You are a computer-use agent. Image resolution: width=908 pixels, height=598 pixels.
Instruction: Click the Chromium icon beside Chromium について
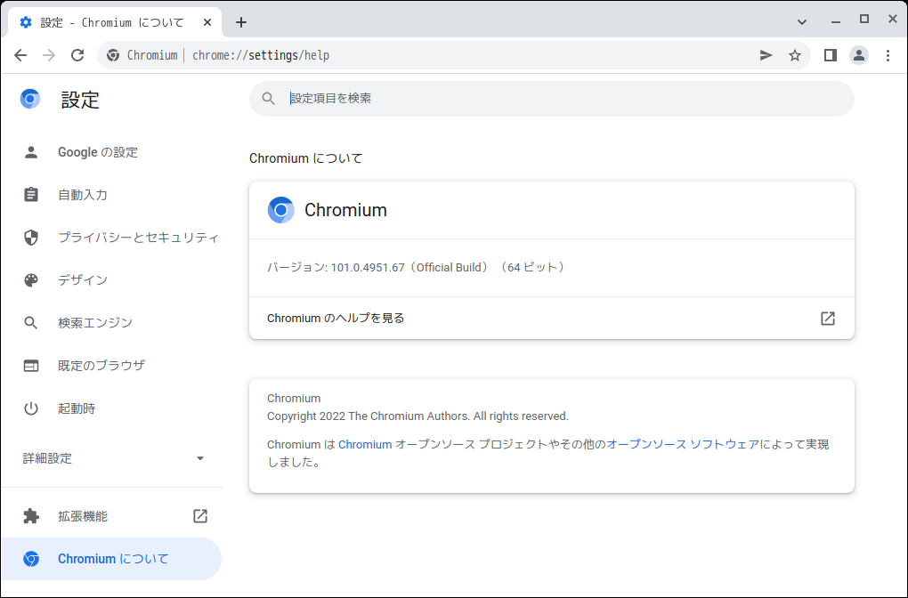pyautogui.click(x=31, y=559)
